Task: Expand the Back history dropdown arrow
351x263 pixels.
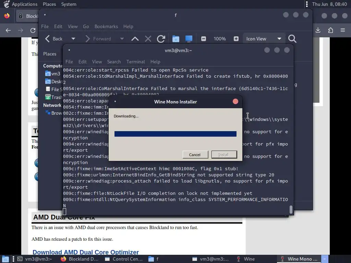Action: point(73,39)
